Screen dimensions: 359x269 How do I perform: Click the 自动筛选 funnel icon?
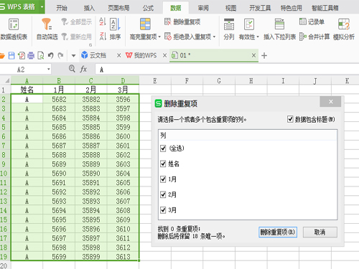coord(47,24)
